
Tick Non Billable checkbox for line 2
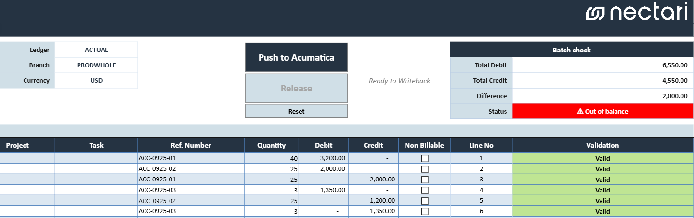pos(425,169)
